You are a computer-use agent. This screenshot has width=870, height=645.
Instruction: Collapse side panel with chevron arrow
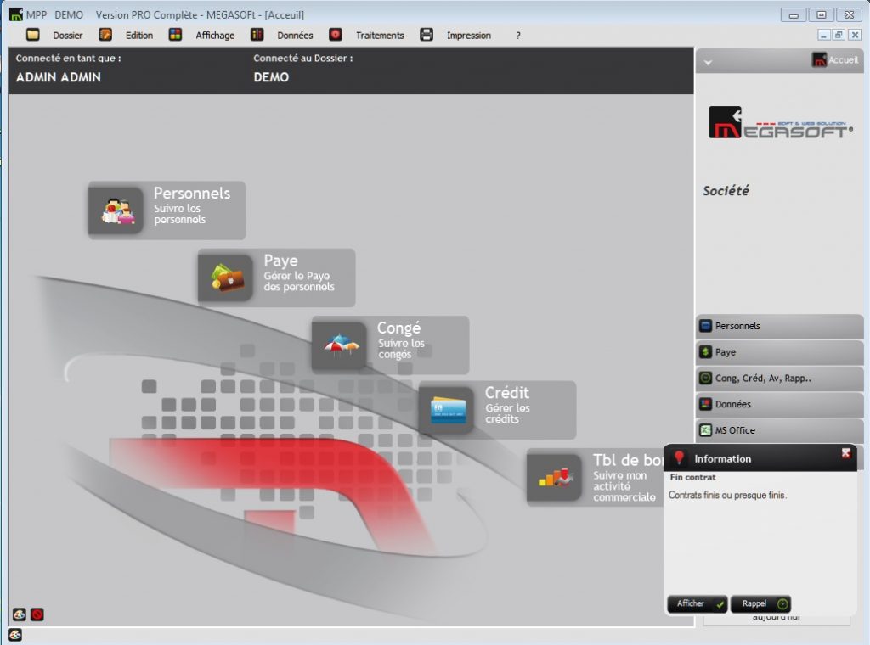[x=708, y=63]
